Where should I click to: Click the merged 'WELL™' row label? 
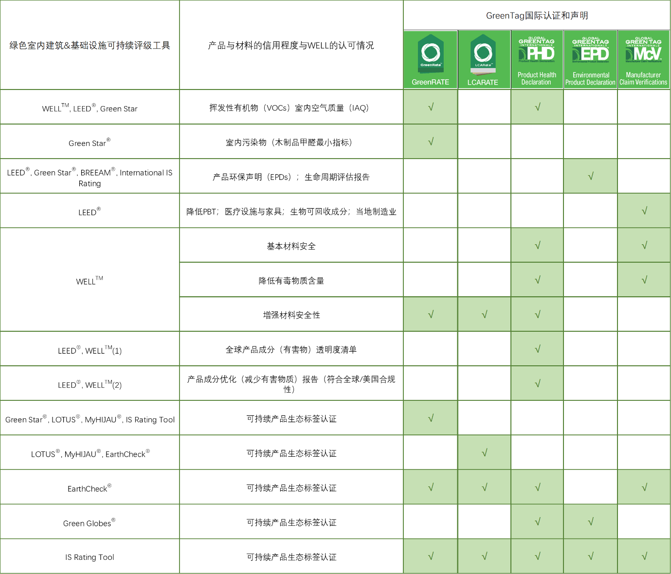click(90, 281)
